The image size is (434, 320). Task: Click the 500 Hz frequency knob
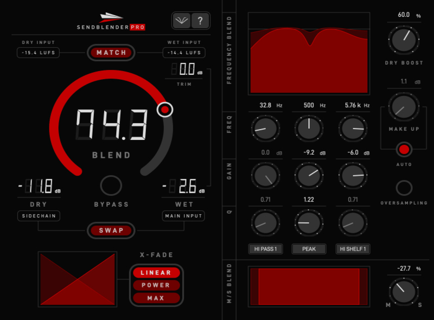coord(308,129)
